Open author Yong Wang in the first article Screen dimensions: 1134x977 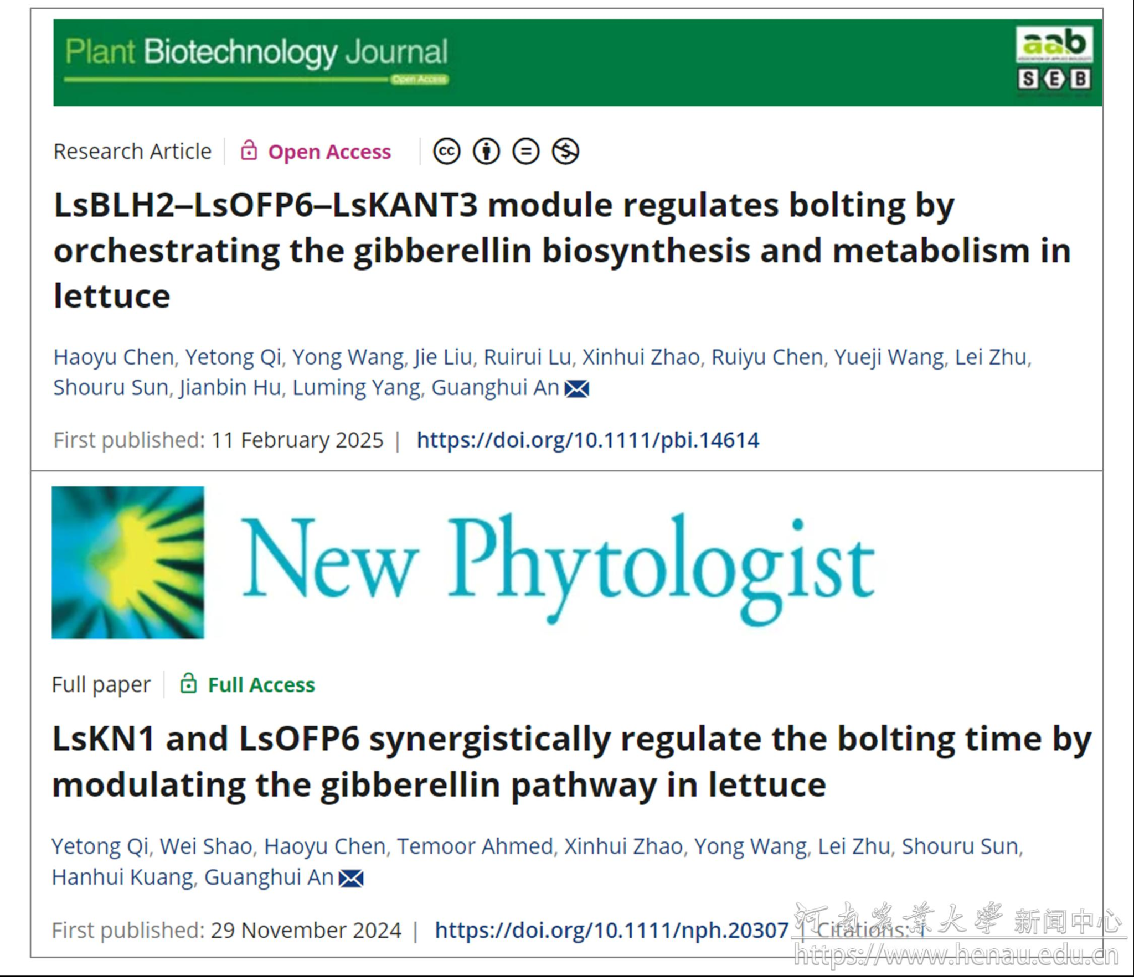(x=348, y=357)
